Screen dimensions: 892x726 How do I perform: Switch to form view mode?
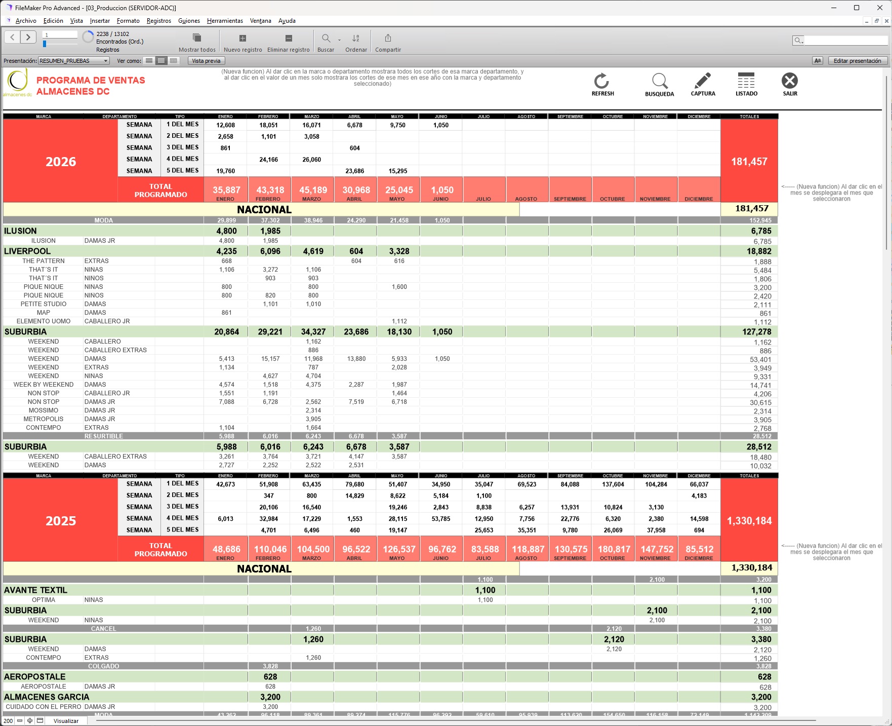point(149,61)
